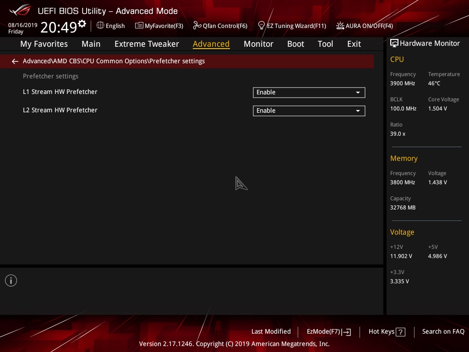This screenshot has width=469, height=352.
Task: Open L2 Stream HW Prefetcher dropdown
Action: [309, 111]
